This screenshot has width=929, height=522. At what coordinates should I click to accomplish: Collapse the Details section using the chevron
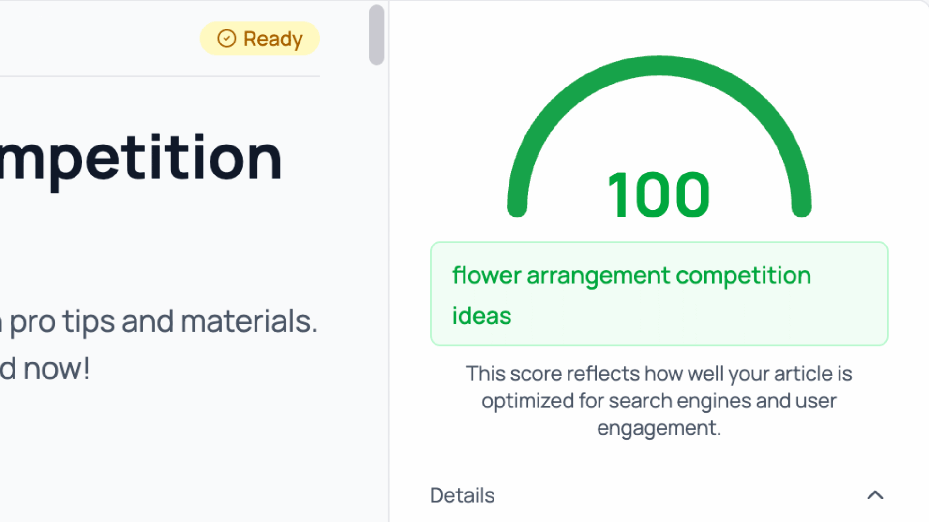(x=875, y=495)
